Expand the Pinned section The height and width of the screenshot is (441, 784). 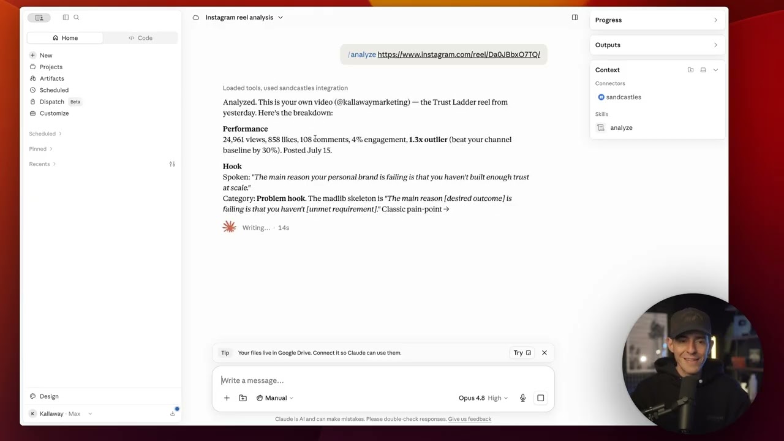[x=40, y=149]
